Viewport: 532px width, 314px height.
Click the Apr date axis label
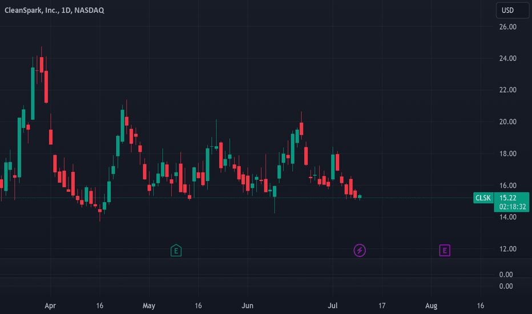tap(50, 305)
